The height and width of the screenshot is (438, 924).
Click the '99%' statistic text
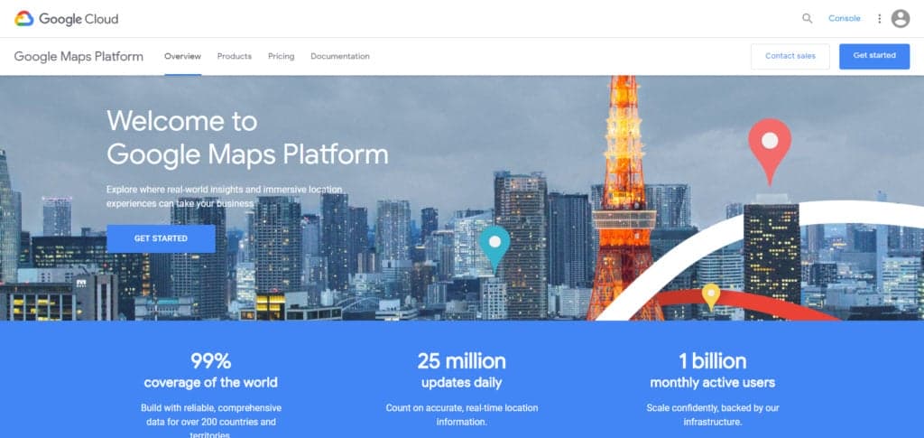point(210,360)
